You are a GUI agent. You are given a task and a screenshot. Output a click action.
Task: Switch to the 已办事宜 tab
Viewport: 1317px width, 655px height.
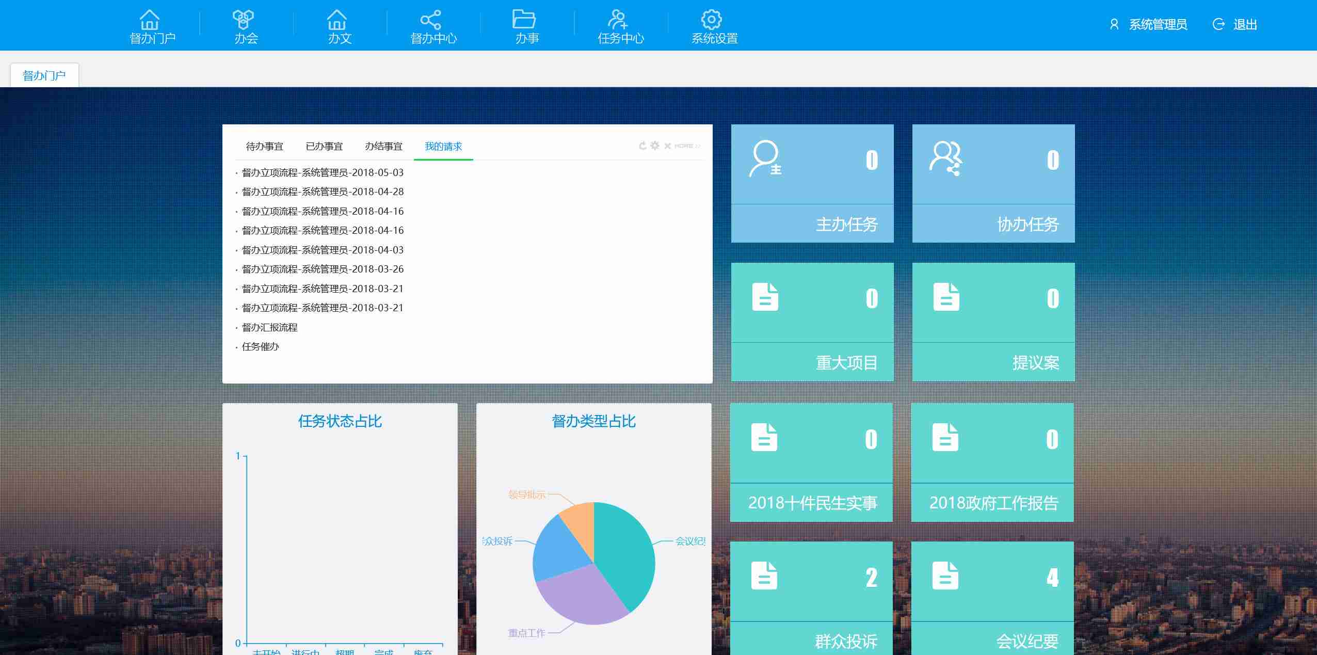tap(324, 147)
